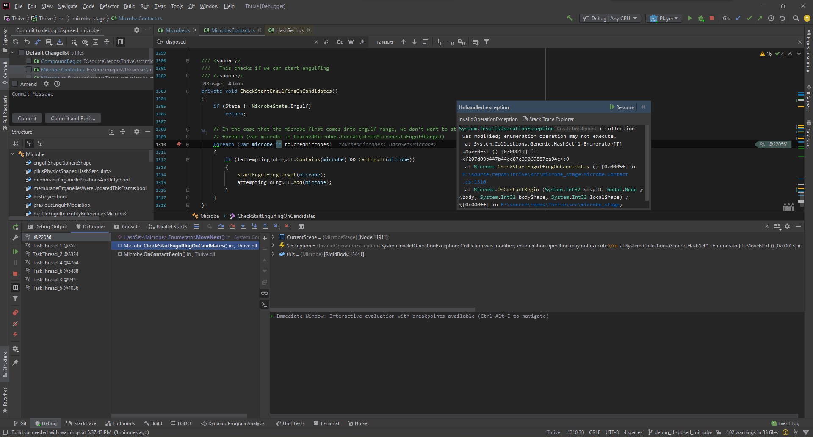The width and height of the screenshot is (813, 437).
Task: Click the Commit and Push button
Action: point(72,118)
